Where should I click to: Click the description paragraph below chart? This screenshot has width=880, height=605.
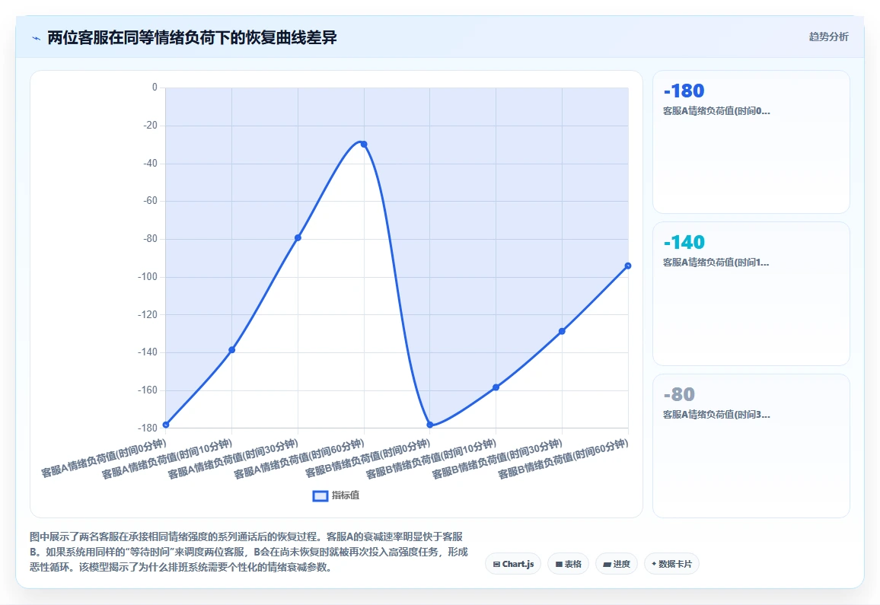click(249, 552)
